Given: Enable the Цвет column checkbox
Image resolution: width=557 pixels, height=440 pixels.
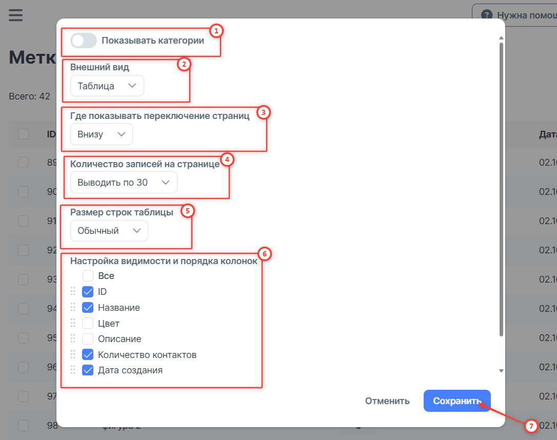Looking at the screenshot, I should coord(88,324).
